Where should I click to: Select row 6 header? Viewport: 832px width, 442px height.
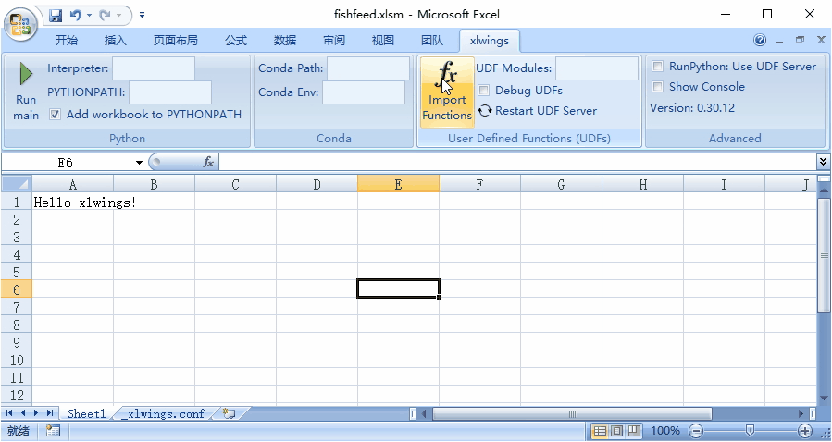coord(17,289)
